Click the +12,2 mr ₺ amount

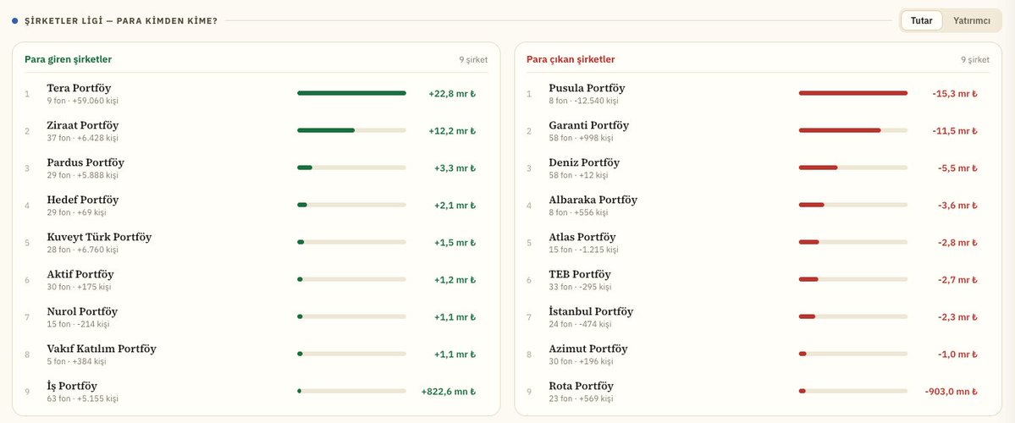click(x=452, y=131)
